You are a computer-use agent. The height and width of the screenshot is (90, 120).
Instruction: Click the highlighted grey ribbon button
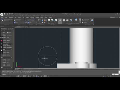coord(60,21)
